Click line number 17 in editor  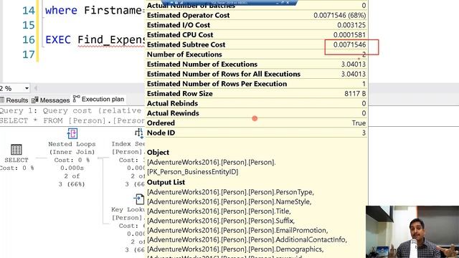(x=29, y=54)
